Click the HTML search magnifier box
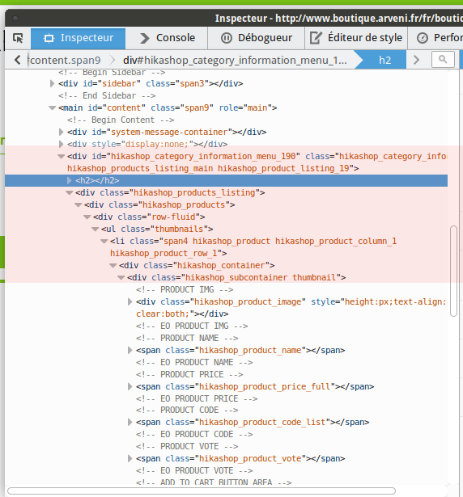 443,60
